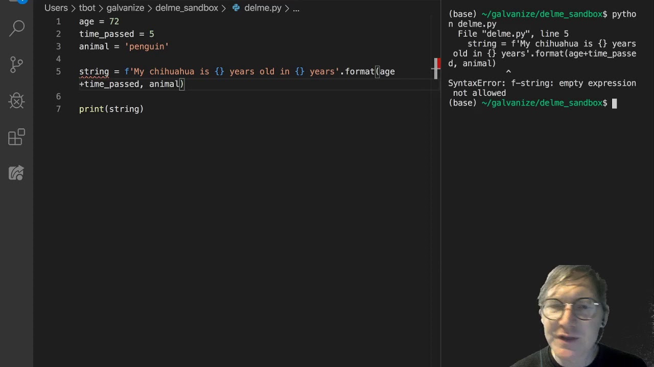Click the 'age = 72' code line
Image resolution: width=654 pixels, height=367 pixels.
[99, 21]
